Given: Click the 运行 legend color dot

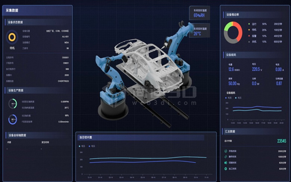Looking at the screenshot, I should [x=249, y=24].
